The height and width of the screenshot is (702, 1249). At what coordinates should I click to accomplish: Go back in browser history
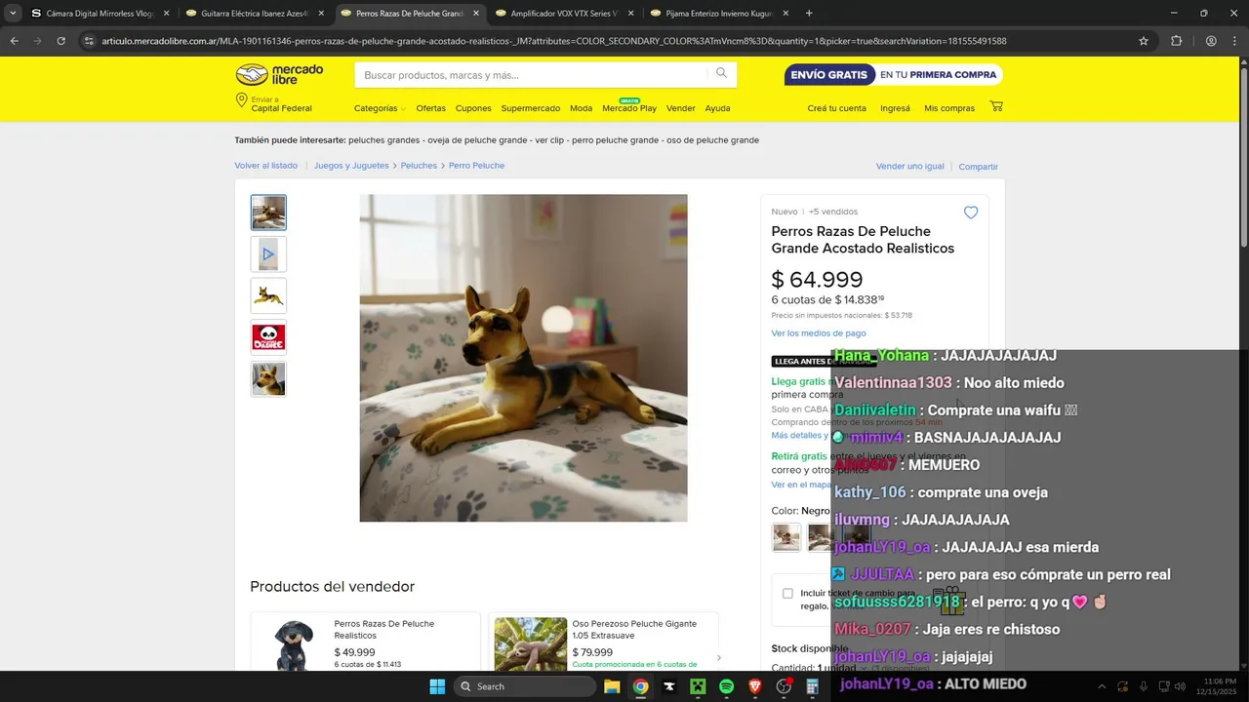pos(14,41)
